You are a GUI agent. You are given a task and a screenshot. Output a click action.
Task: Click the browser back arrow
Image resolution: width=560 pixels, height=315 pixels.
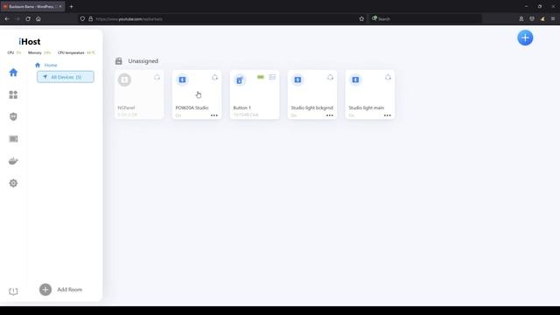point(7,19)
